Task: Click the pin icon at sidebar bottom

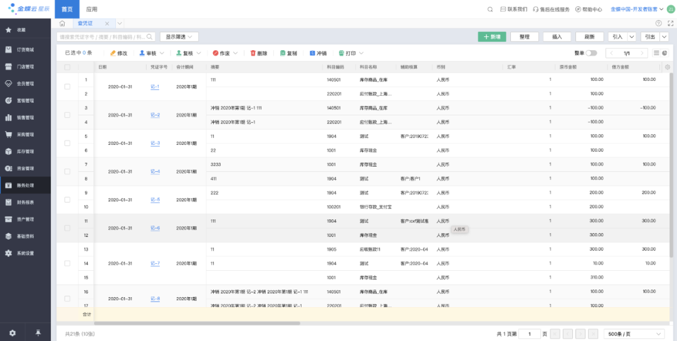Action: [x=38, y=333]
